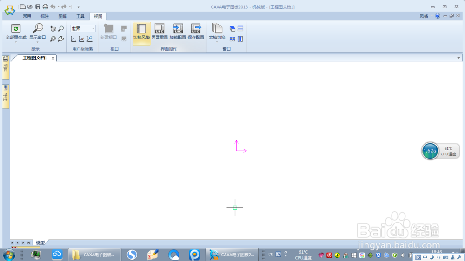Select the 模型 model sheet tab
465x261 pixels.
[40, 242]
